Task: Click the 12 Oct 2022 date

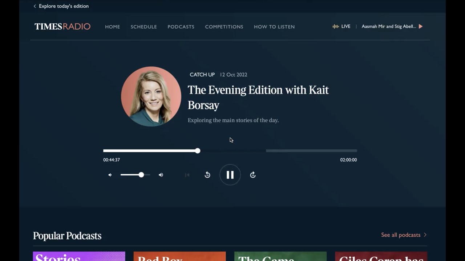Action: coord(234,75)
